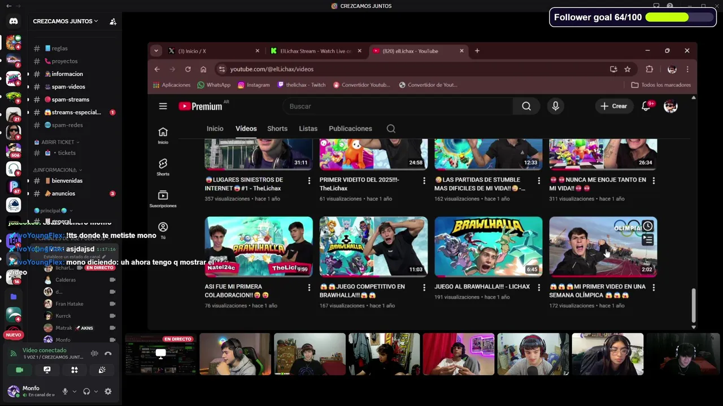Open the invite people icon beside server name
The image size is (723, 406).
[x=113, y=21]
